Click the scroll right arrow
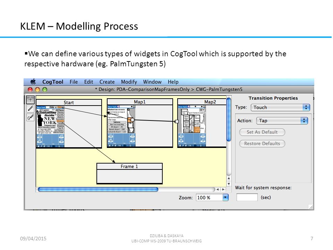This screenshot has width=333, height=250. pos(223,190)
